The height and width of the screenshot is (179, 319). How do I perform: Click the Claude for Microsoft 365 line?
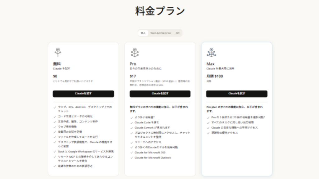tap(150, 152)
